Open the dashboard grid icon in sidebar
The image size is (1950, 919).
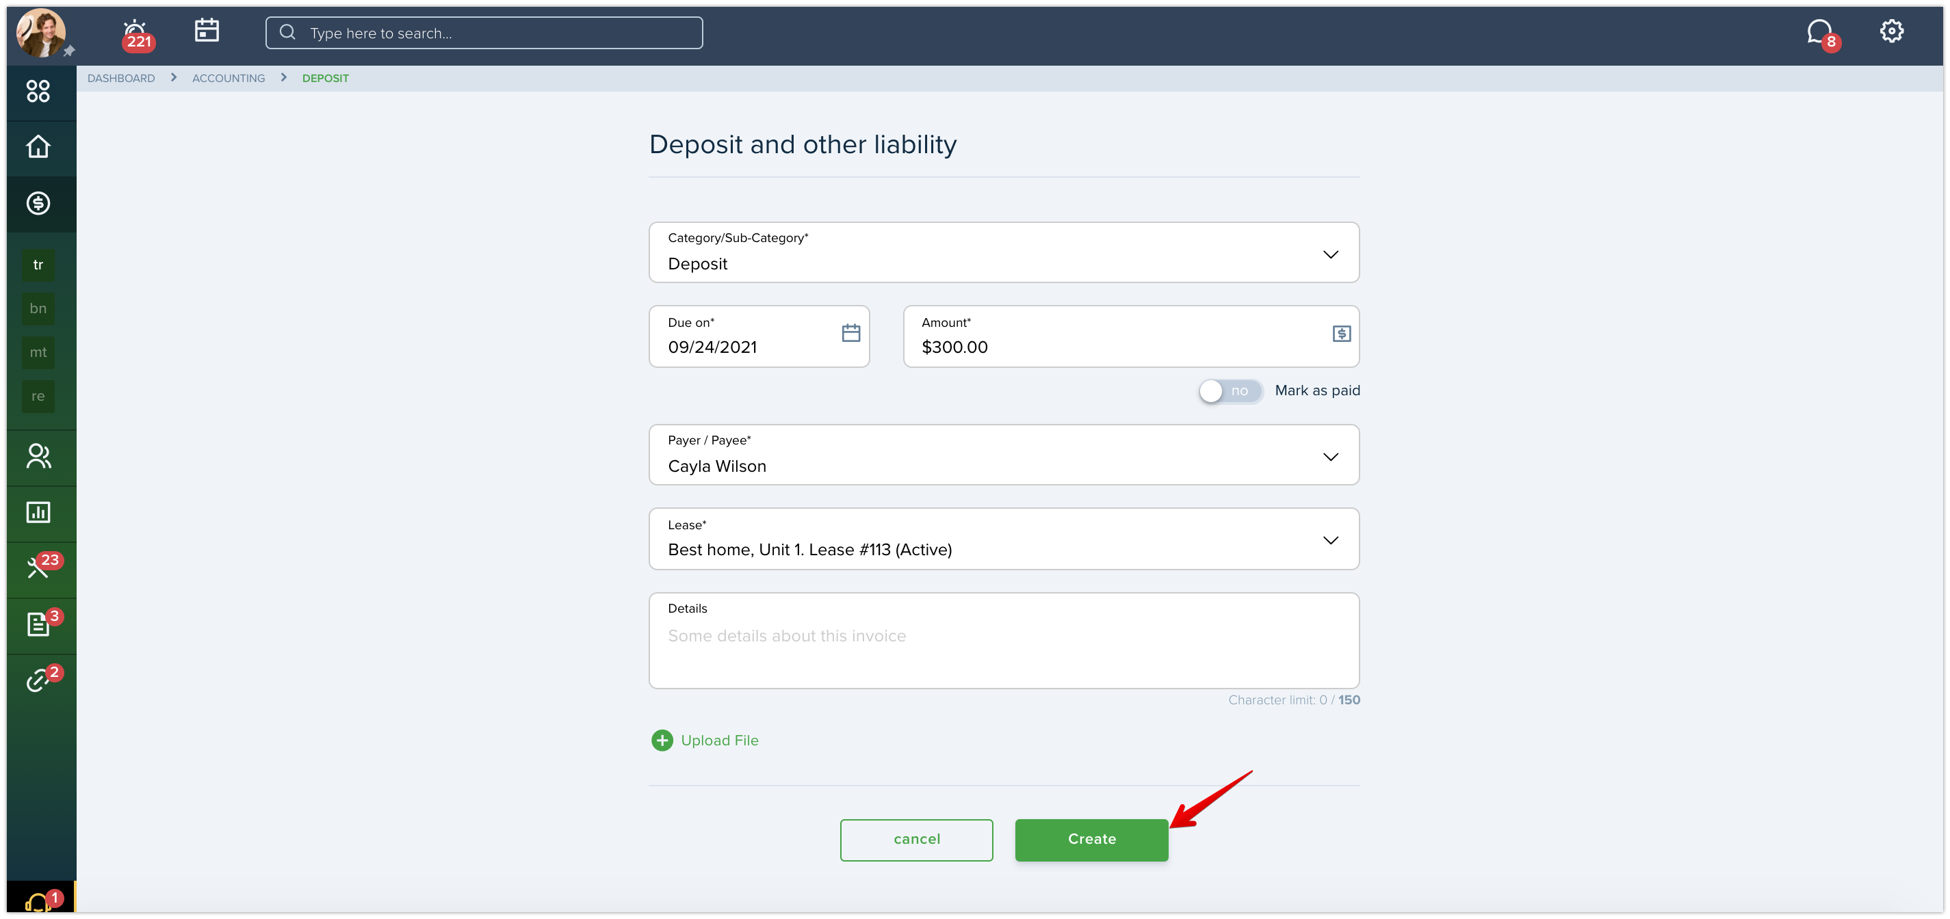[38, 92]
